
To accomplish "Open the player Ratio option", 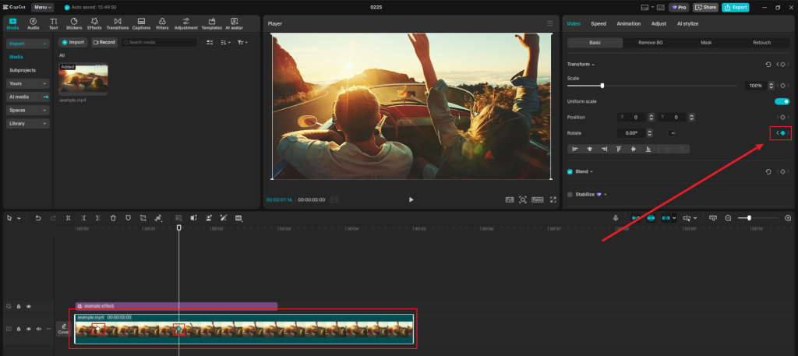I will point(538,200).
